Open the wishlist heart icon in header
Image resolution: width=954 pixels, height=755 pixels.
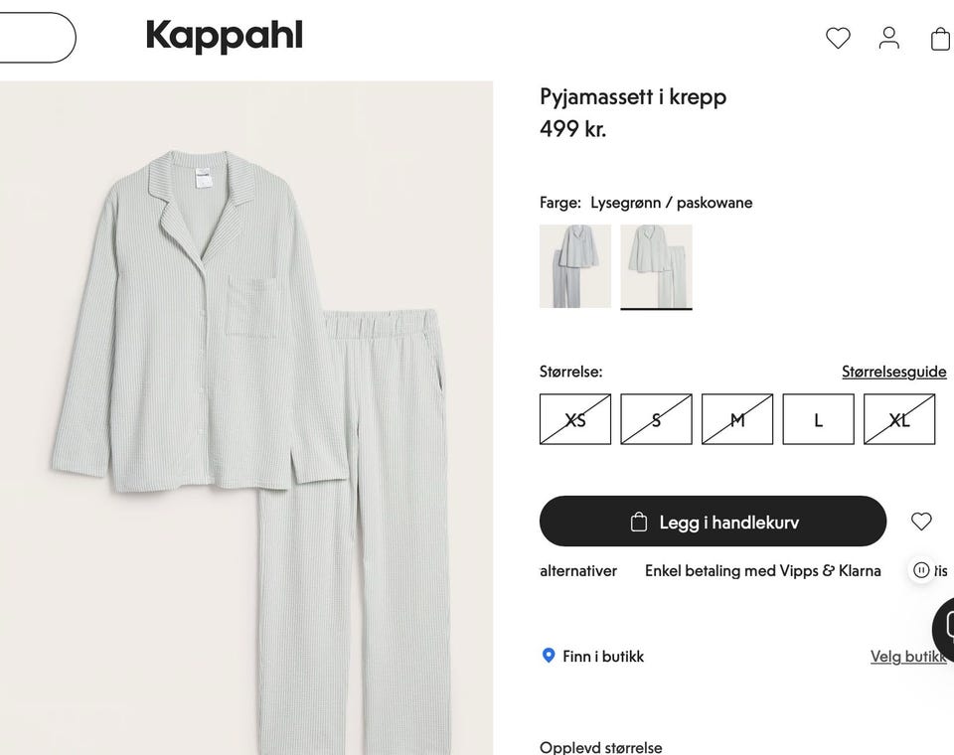click(838, 39)
